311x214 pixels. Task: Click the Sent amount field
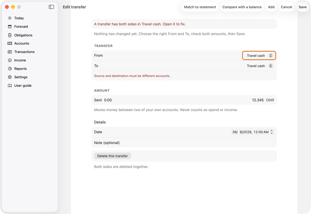[x=184, y=100]
